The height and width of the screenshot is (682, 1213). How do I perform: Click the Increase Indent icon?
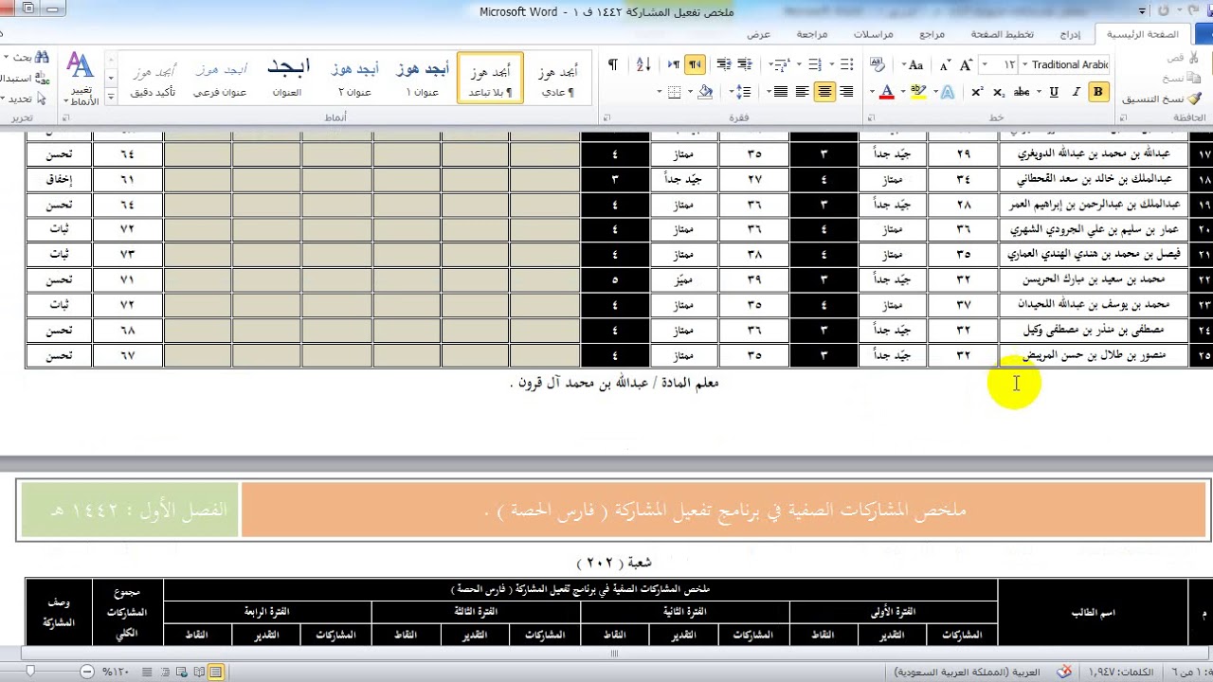(723, 64)
